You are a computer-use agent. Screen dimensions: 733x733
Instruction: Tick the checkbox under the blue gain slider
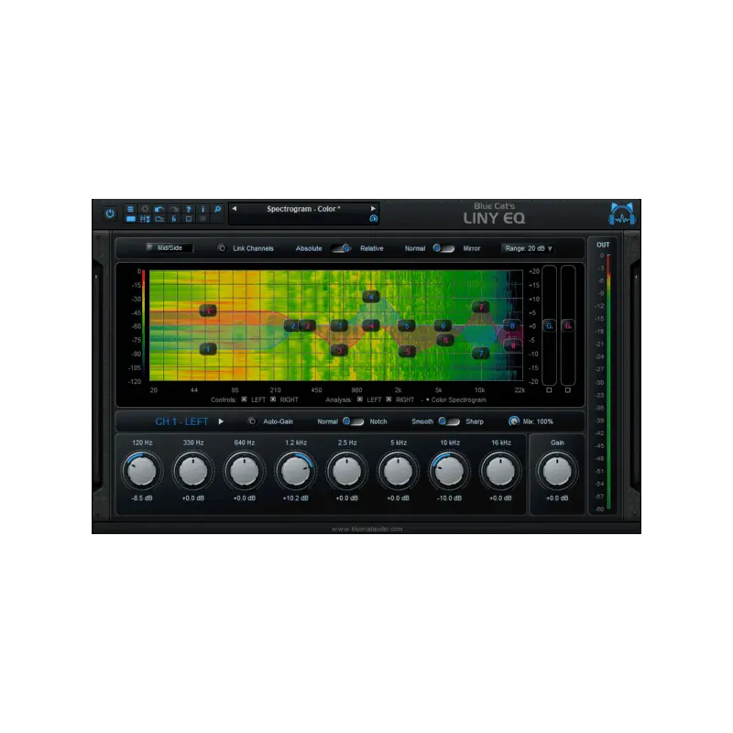tap(549, 390)
